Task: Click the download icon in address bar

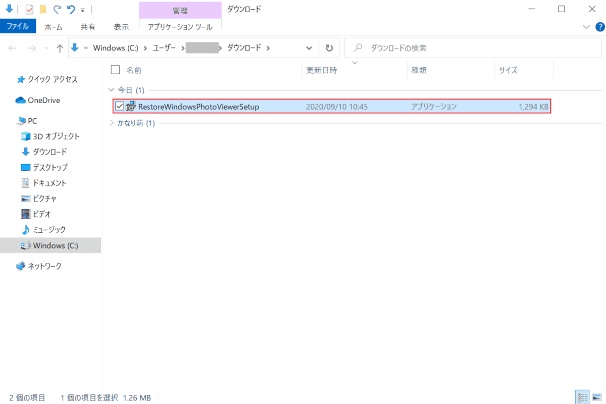Action: (75, 48)
